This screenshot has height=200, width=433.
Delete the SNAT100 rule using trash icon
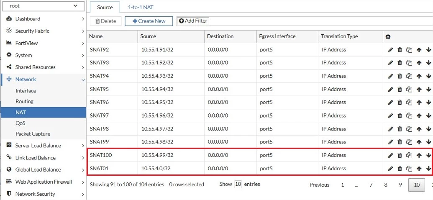point(400,155)
